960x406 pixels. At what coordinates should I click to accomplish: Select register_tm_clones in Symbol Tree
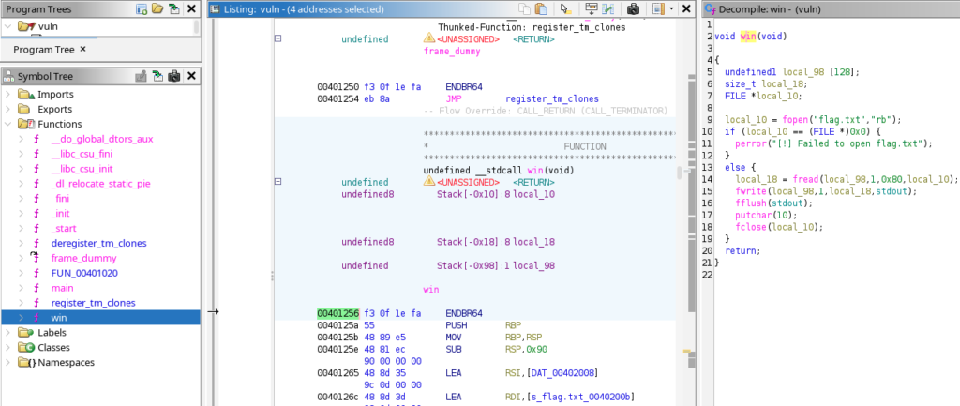coord(93,303)
